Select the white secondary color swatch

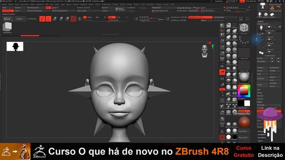pos(247,103)
